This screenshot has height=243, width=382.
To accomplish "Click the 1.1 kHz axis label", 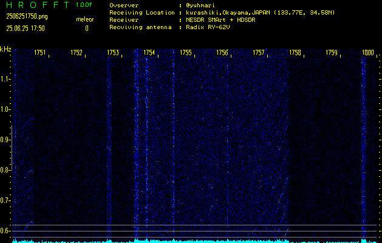I will point(4,79).
